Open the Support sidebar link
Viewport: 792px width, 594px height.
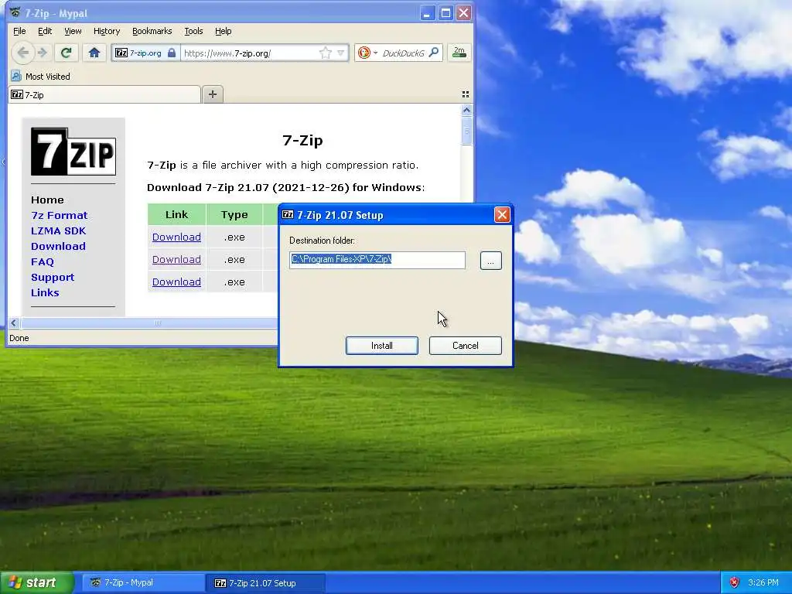(x=53, y=278)
